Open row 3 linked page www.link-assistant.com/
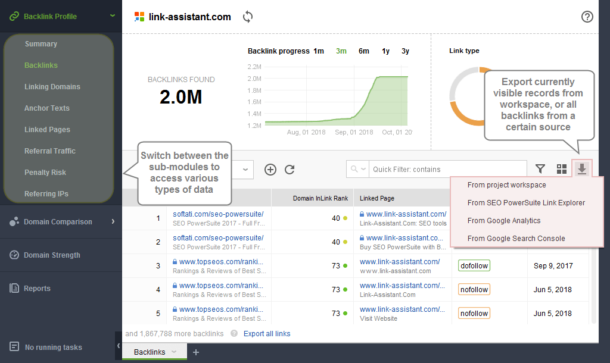 point(400,262)
